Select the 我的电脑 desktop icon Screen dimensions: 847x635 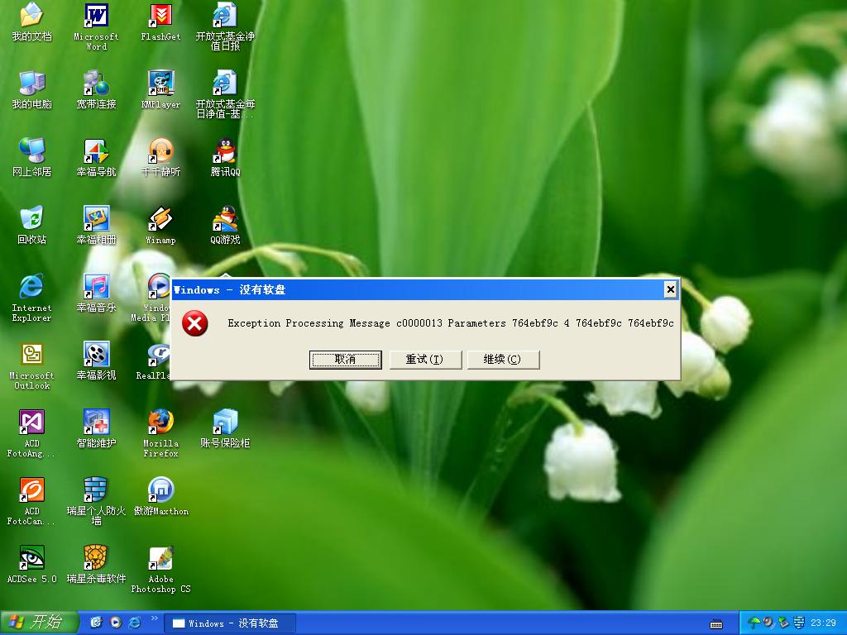point(31,89)
